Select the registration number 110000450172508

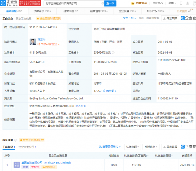coord(105,62)
